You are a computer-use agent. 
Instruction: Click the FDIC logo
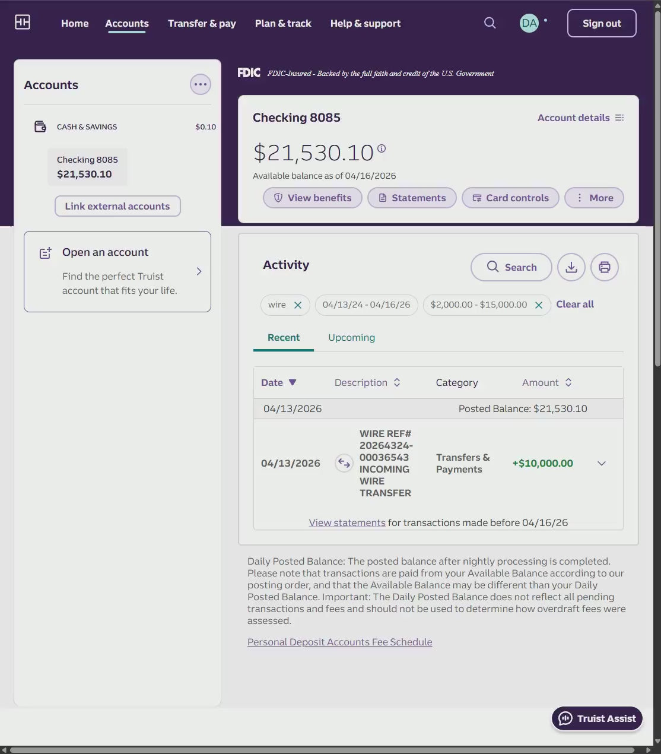tap(249, 72)
